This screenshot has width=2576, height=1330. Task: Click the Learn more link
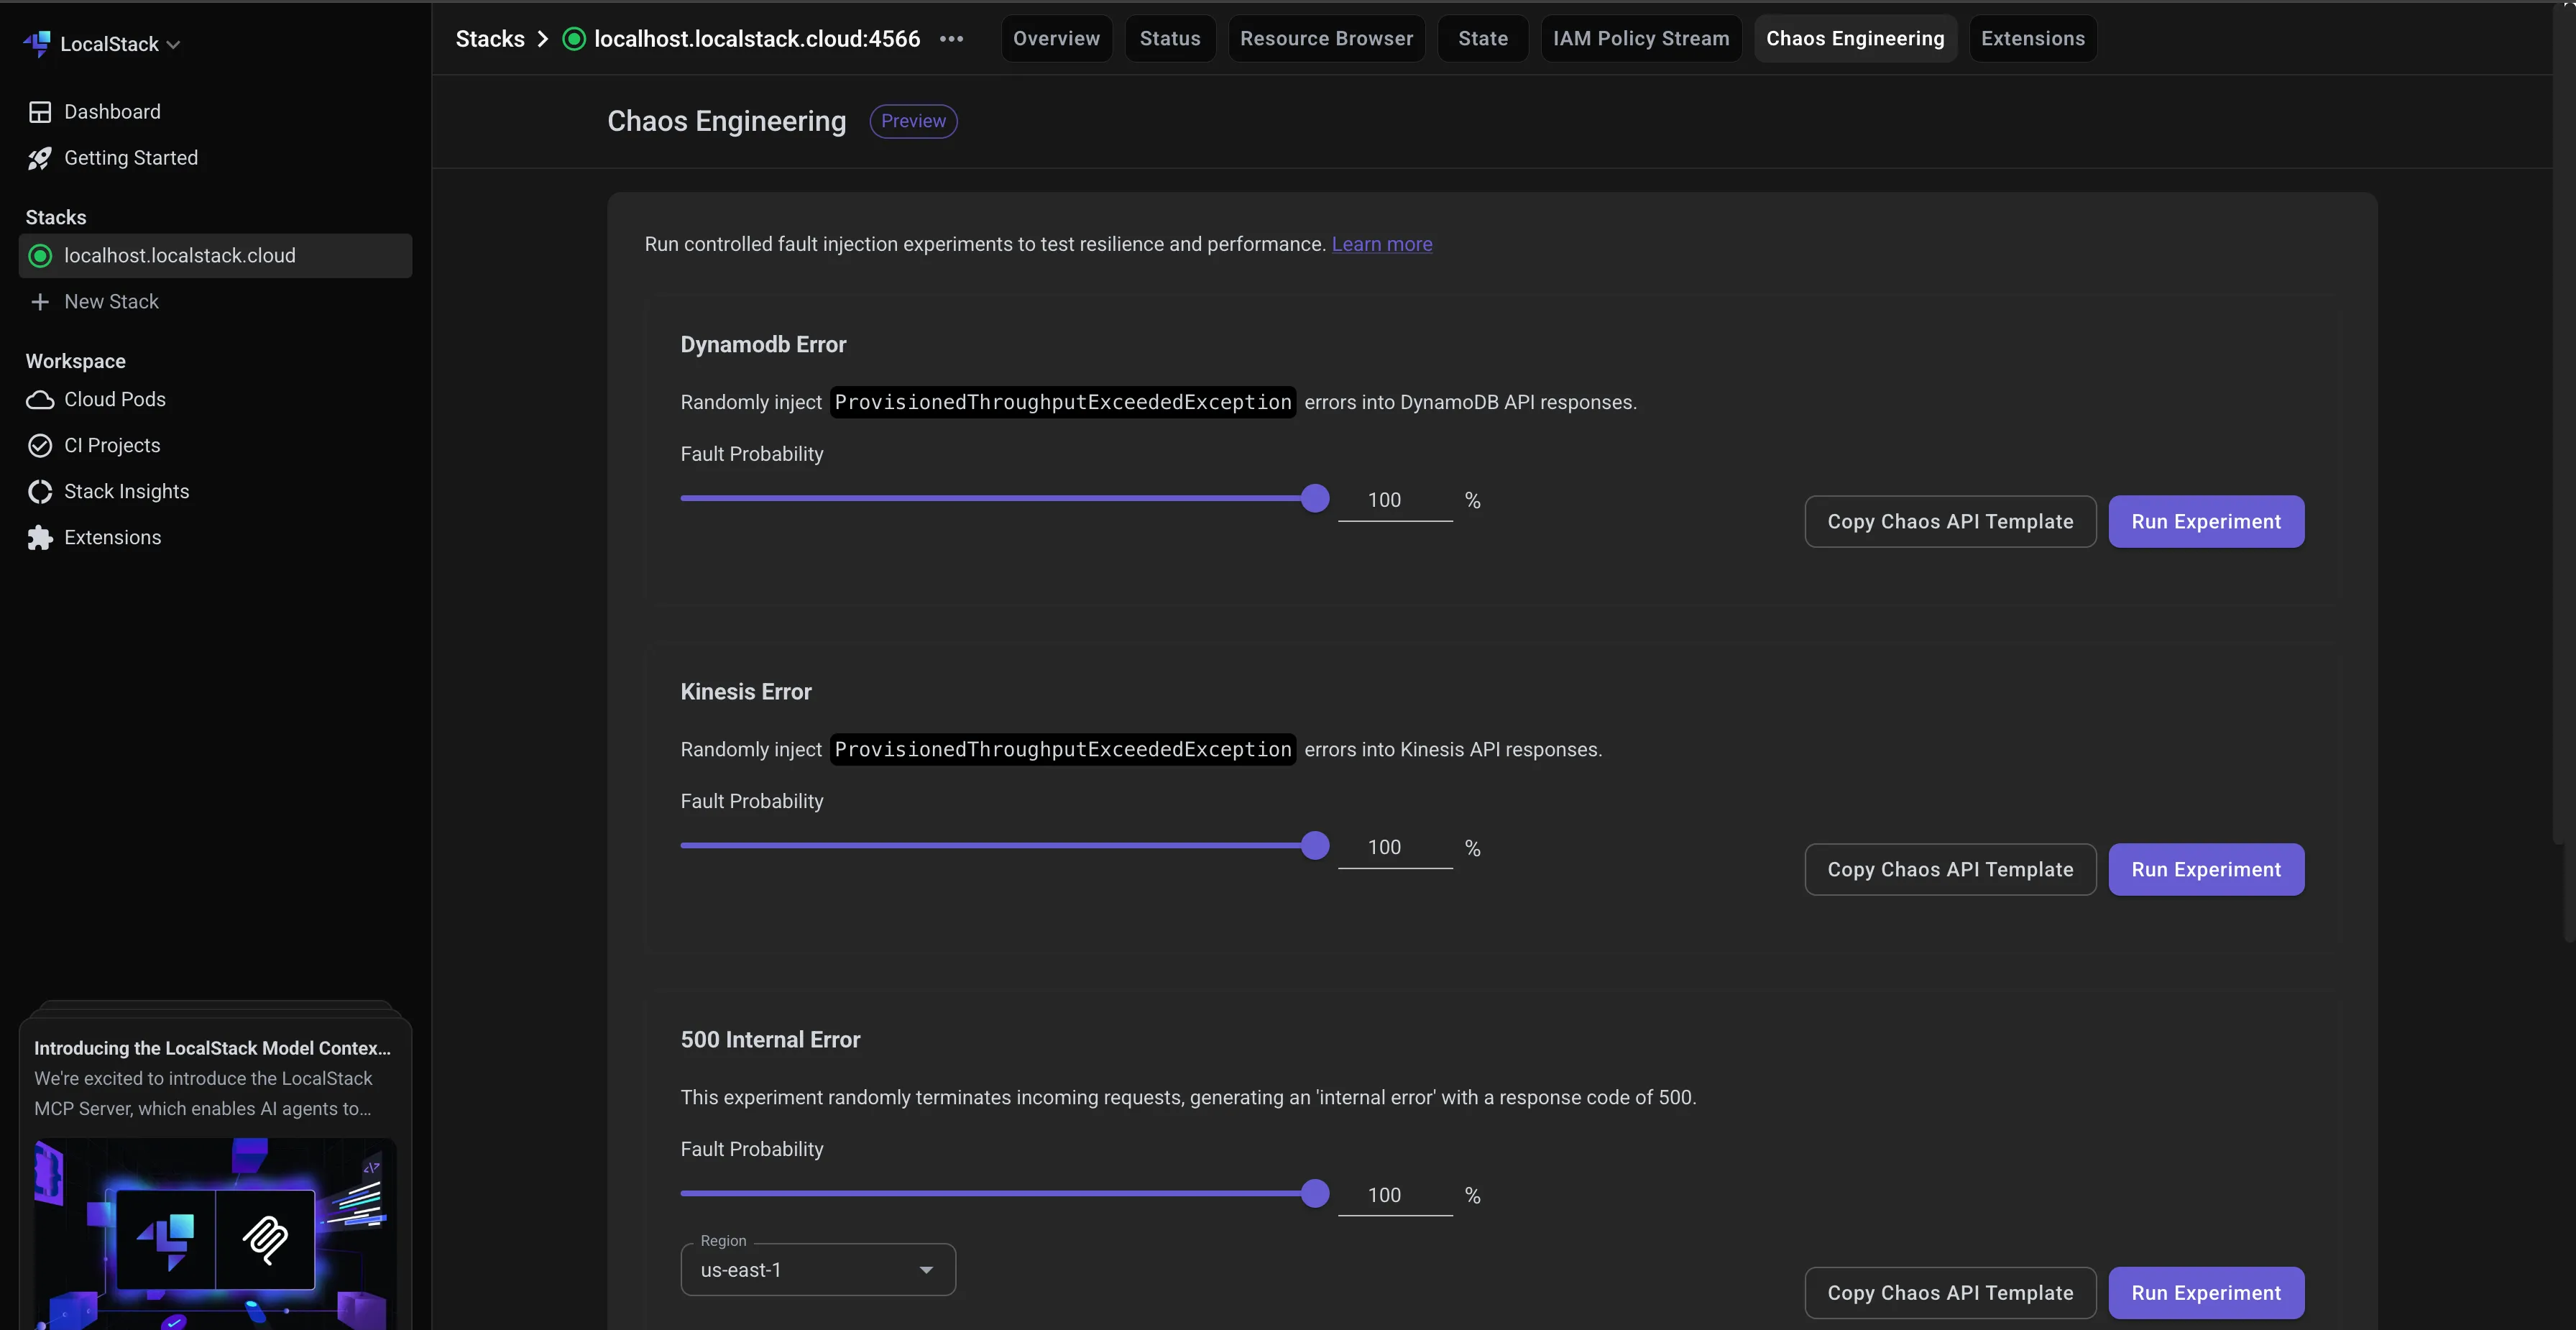[x=1382, y=244]
